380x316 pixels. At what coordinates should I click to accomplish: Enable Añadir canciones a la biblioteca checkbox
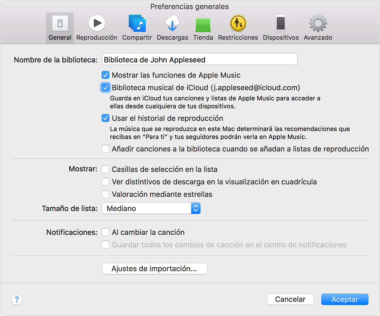(x=105, y=149)
